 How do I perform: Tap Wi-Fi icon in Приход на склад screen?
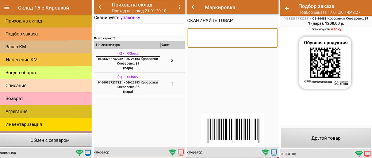tap(172, 152)
